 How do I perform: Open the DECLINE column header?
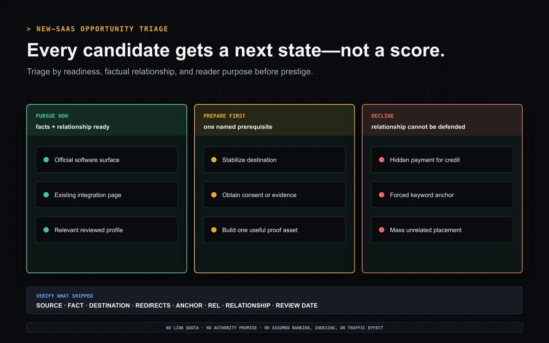click(x=442, y=120)
